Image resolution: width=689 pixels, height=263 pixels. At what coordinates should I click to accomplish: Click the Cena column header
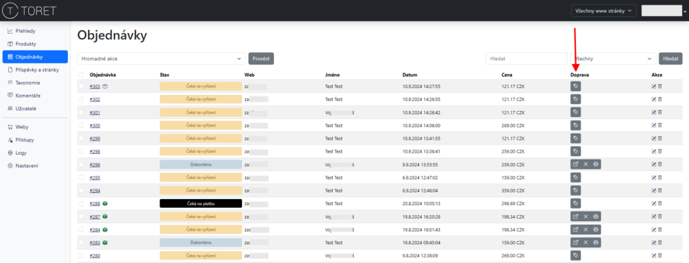507,75
